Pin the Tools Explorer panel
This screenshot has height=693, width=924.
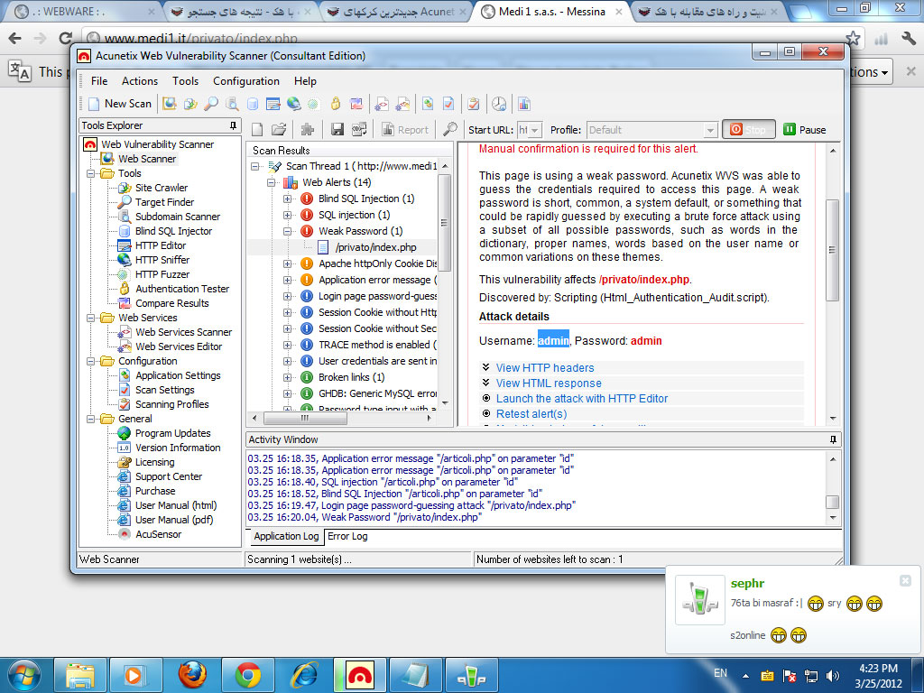pos(234,125)
